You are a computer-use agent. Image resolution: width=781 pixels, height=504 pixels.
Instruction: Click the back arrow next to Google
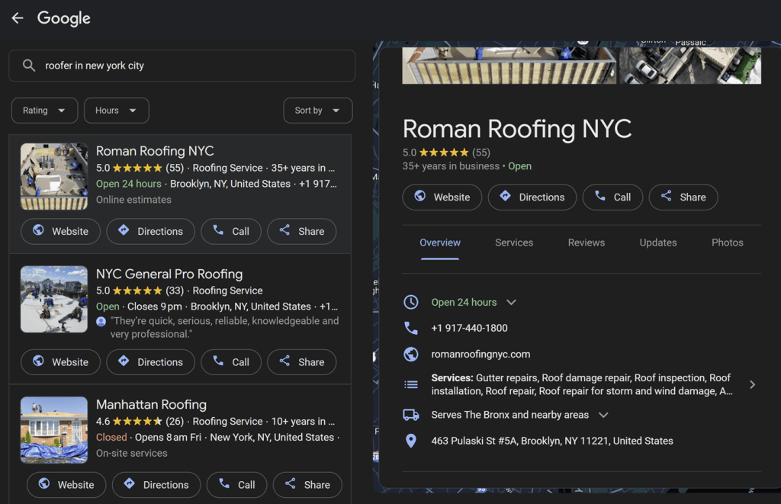tap(18, 18)
